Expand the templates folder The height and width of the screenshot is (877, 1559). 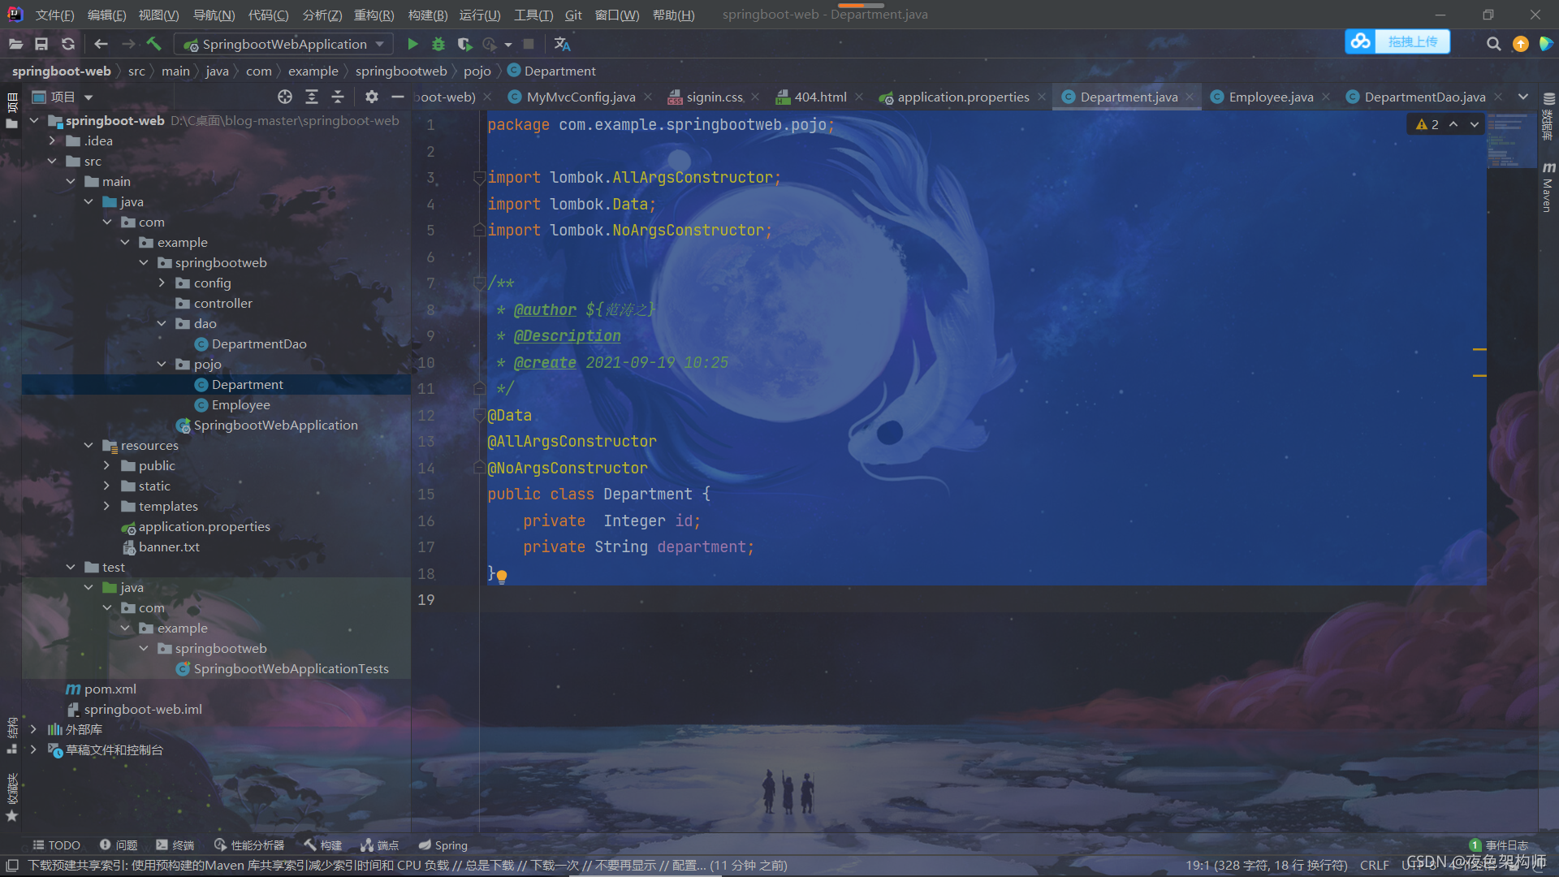click(106, 506)
